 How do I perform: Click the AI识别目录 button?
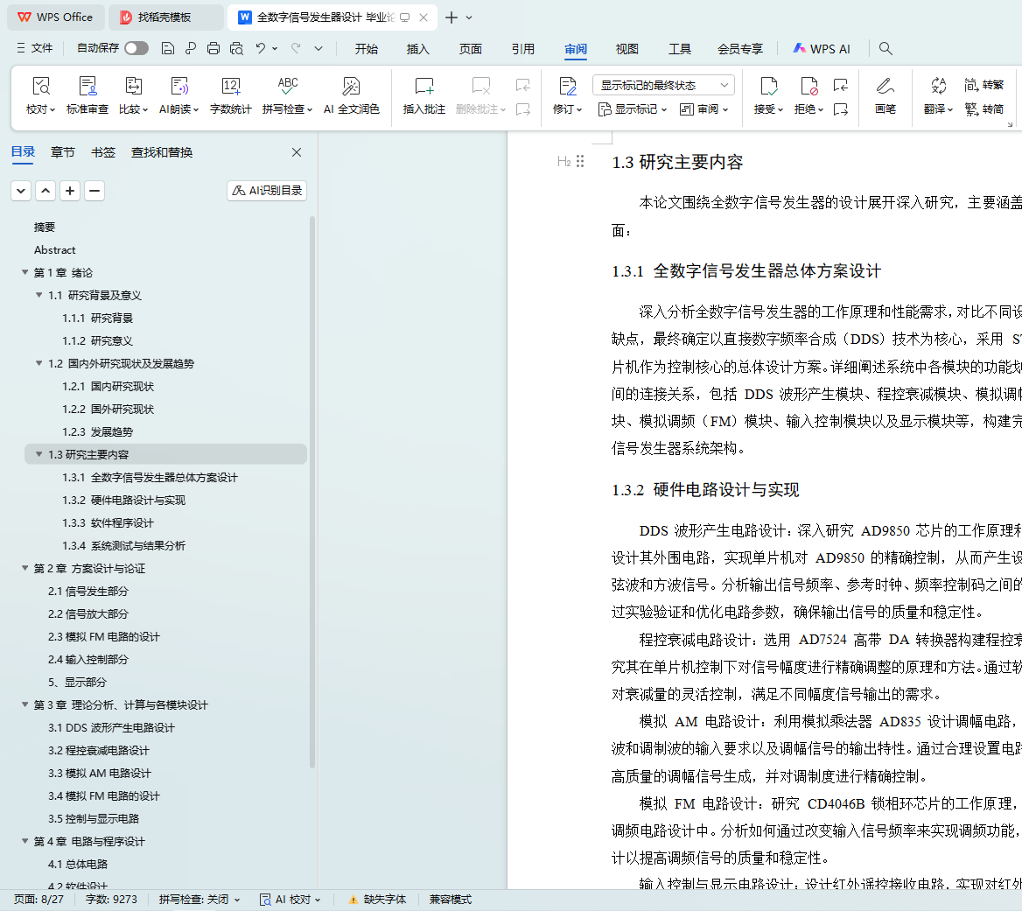coord(267,191)
